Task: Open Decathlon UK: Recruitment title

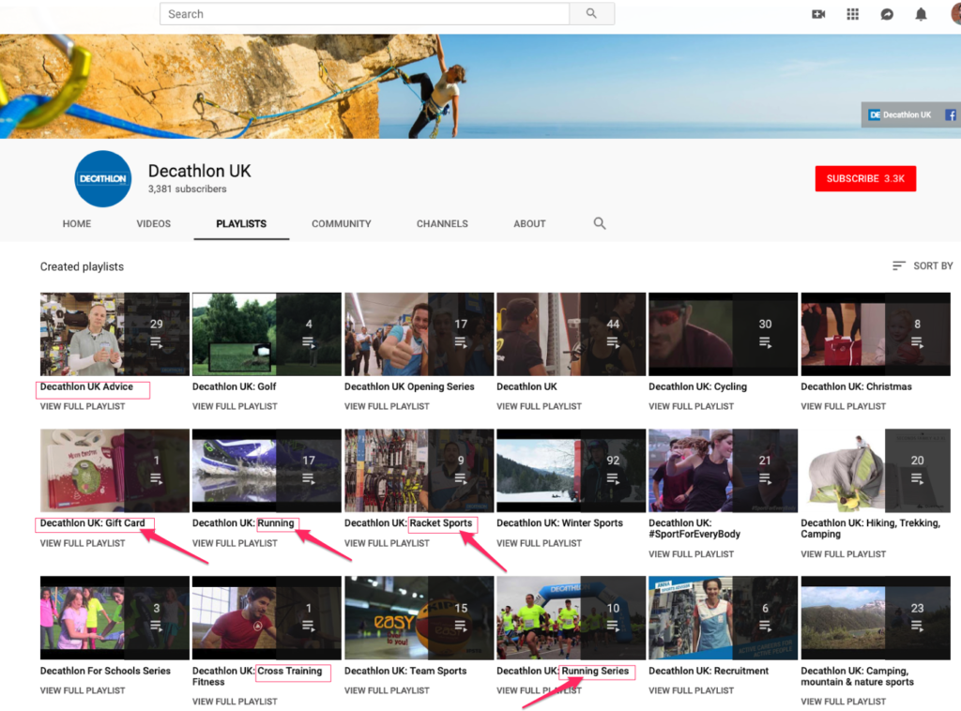Action: (x=709, y=671)
